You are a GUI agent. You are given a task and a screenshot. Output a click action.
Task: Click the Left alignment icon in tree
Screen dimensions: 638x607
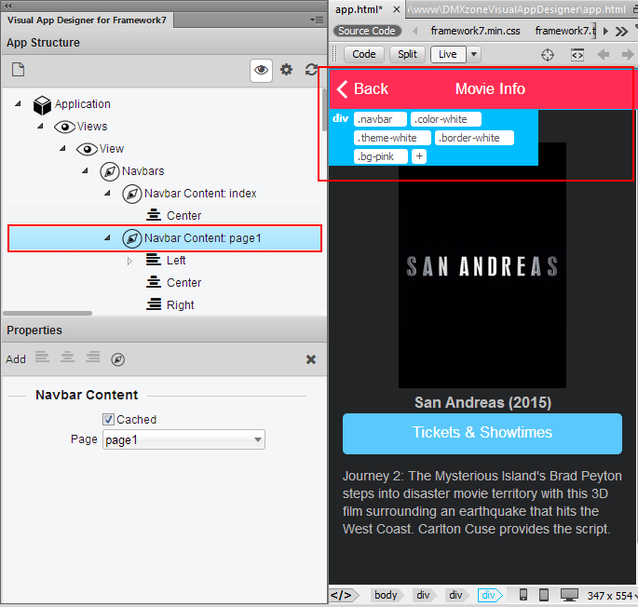(x=154, y=260)
